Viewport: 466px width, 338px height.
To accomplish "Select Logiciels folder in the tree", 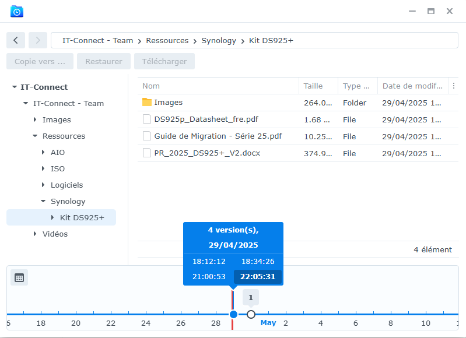I will (x=66, y=185).
